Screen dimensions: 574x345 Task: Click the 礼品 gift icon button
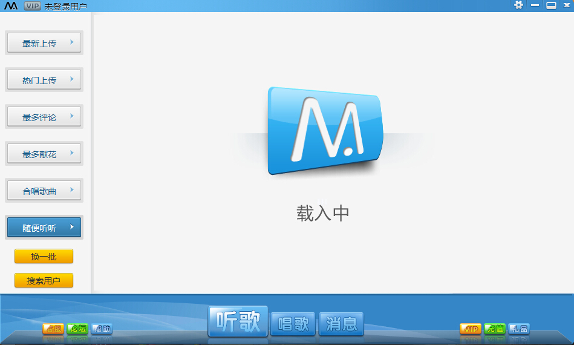519,329
